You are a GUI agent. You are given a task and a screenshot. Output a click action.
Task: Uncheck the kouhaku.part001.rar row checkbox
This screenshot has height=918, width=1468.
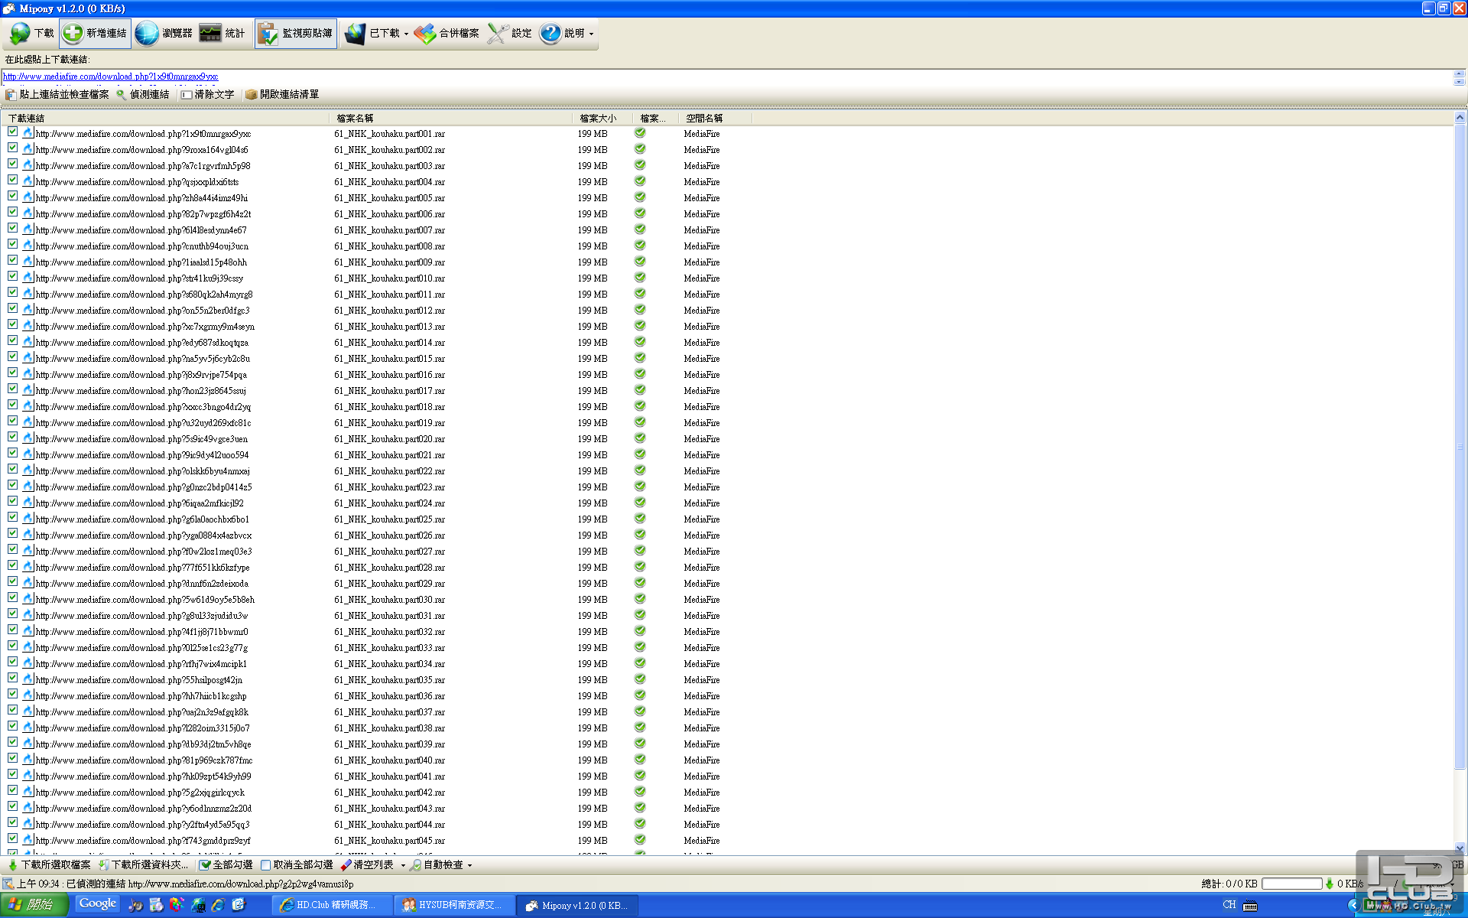pos(12,132)
